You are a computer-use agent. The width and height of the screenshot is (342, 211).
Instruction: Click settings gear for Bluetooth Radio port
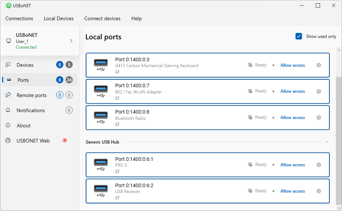[319, 118]
